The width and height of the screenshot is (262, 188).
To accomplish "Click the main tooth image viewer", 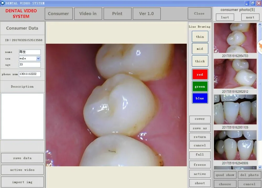I will pos(116,105).
